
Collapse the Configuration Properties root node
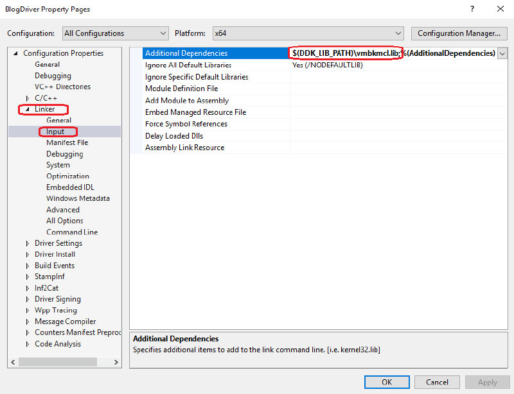pyautogui.click(x=16, y=54)
